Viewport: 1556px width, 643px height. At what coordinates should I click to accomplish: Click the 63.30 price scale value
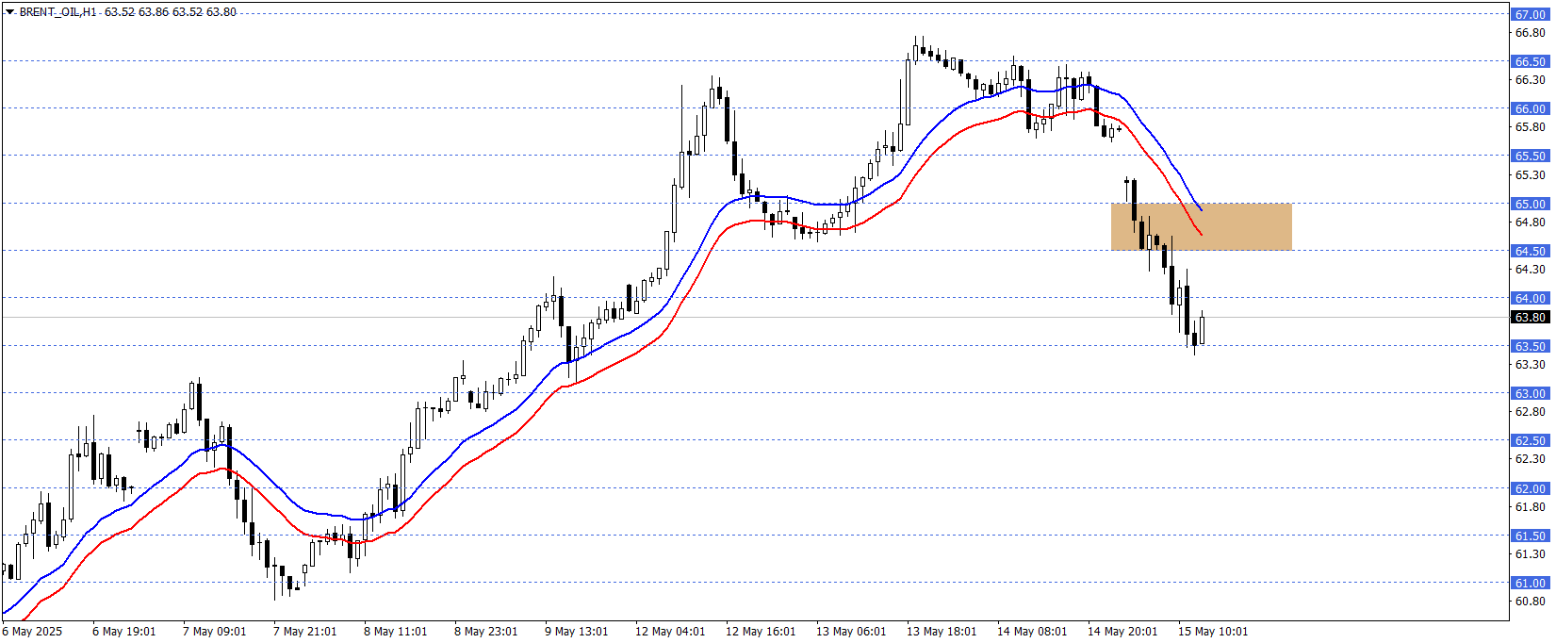(1530, 365)
